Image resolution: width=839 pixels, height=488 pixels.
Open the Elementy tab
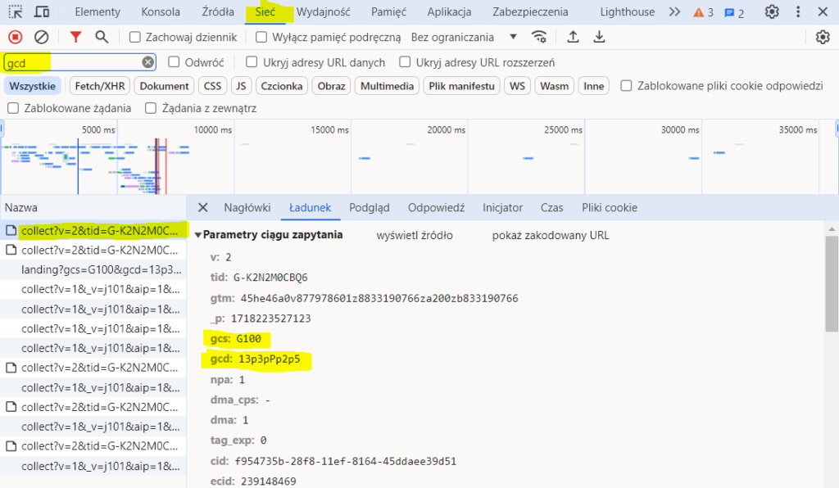[98, 11]
